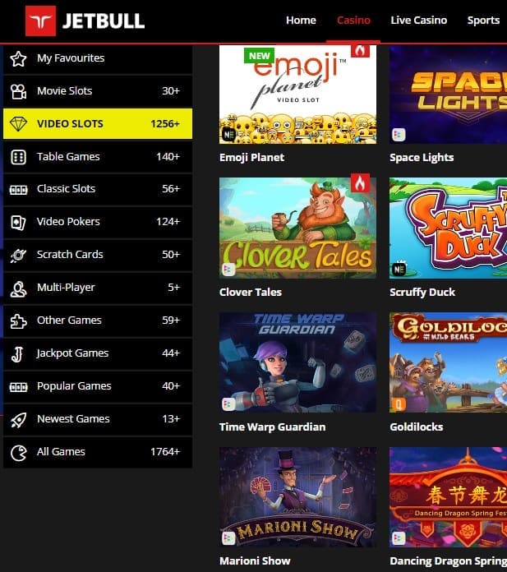
Task: Click the flame hot badge on Emoji Planet
Action: point(360,50)
